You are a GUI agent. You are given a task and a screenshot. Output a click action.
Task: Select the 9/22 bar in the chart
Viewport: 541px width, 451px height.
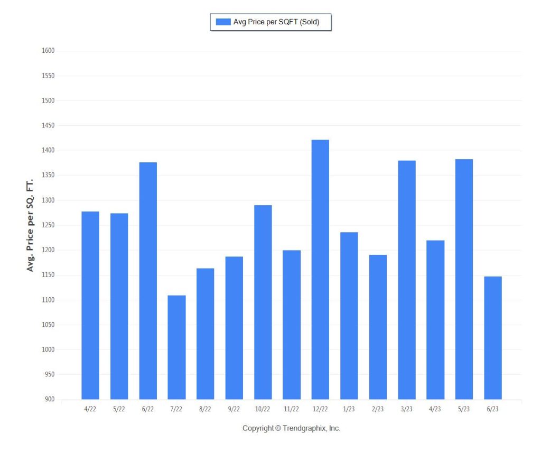point(234,328)
